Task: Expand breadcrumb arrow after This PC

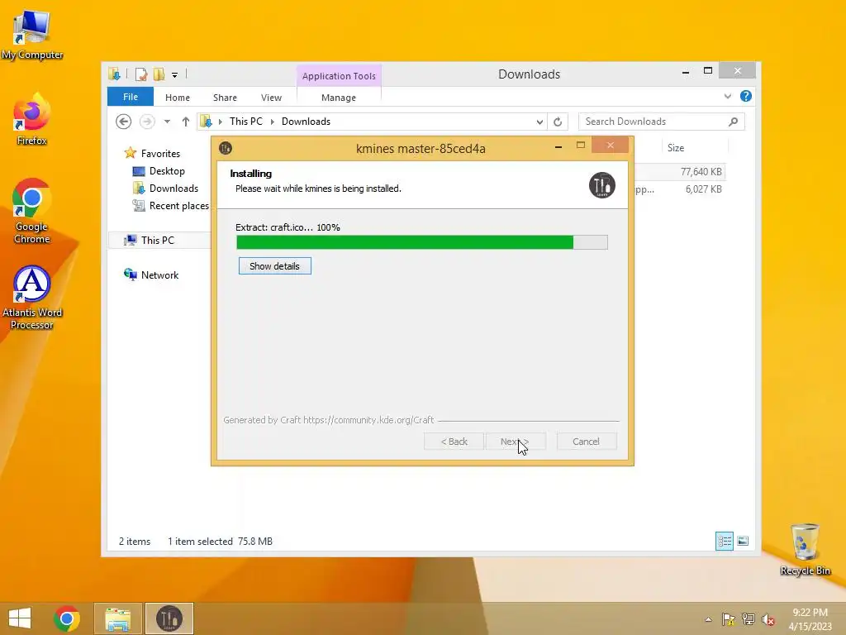Action: point(273,122)
